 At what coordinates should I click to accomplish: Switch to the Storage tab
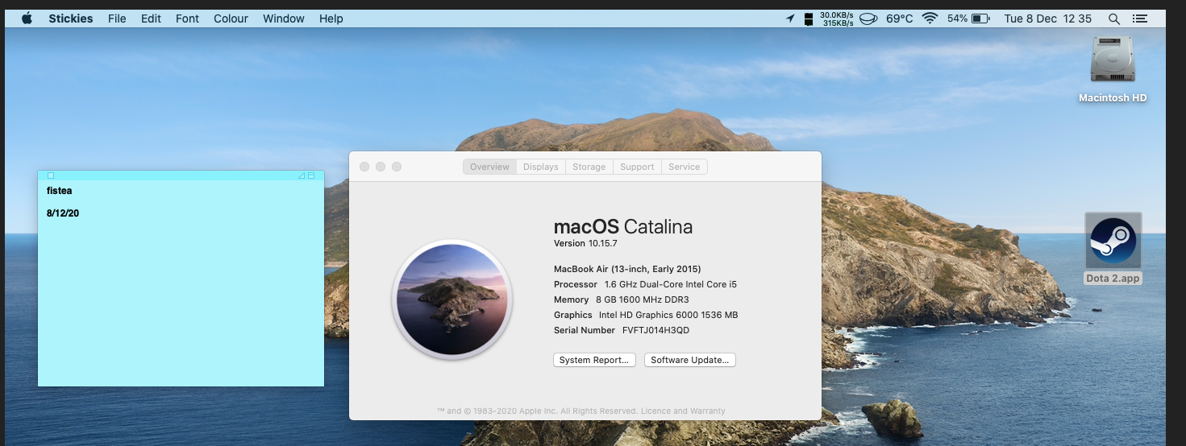point(589,167)
